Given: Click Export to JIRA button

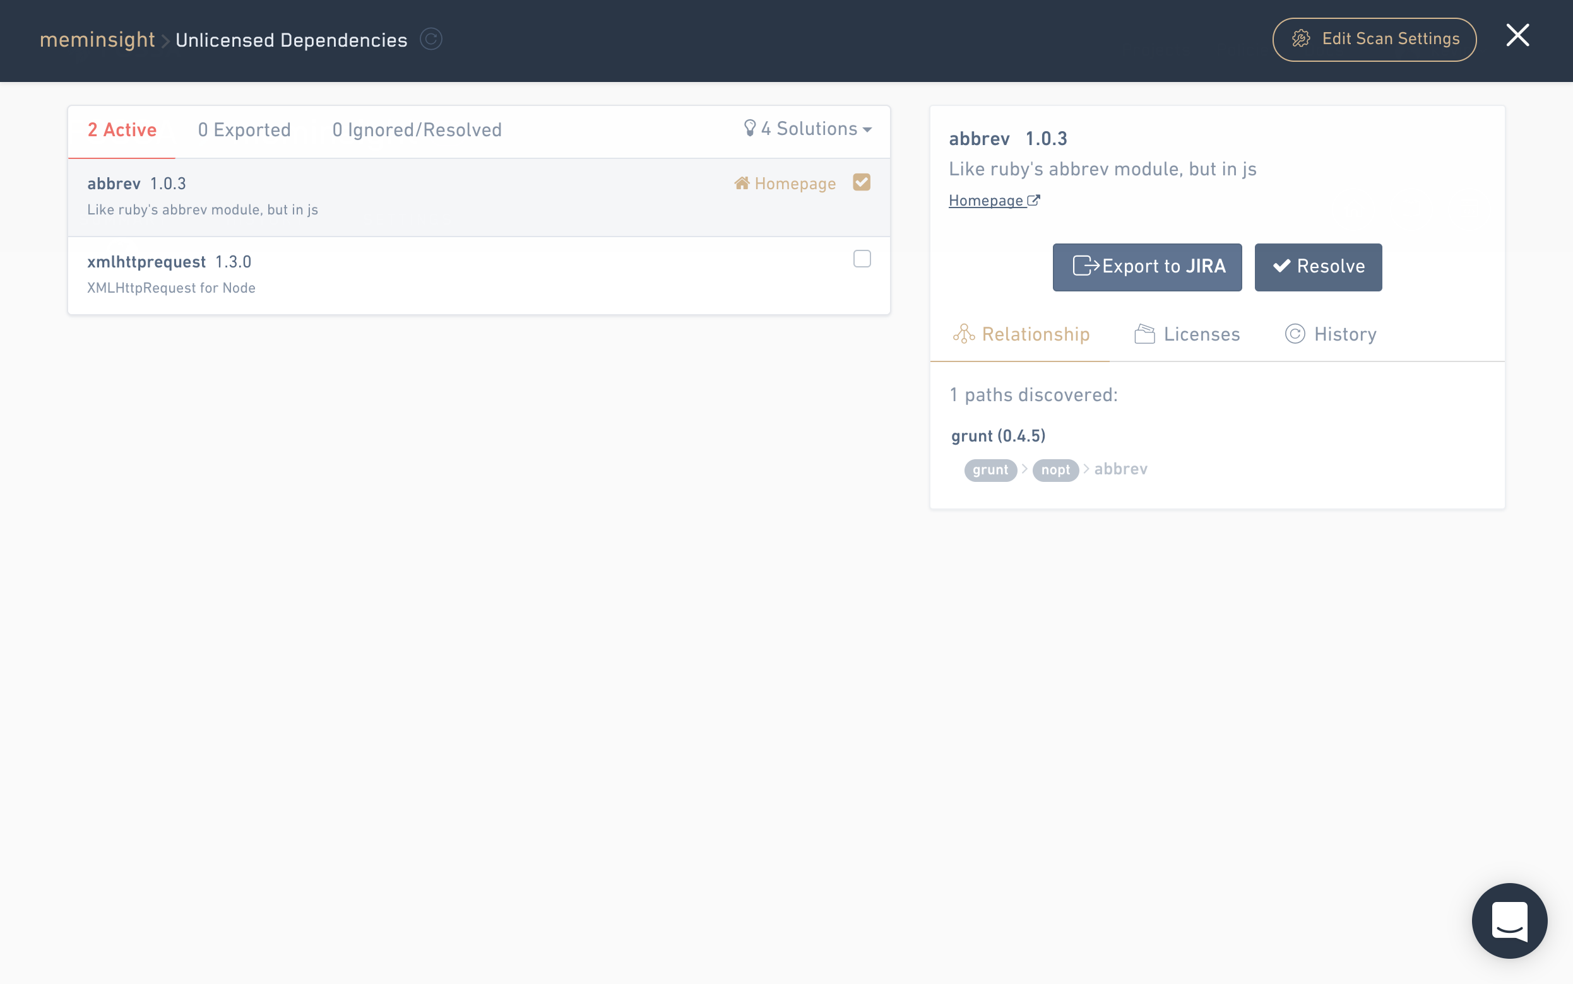Looking at the screenshot, I should [1146, 267].
